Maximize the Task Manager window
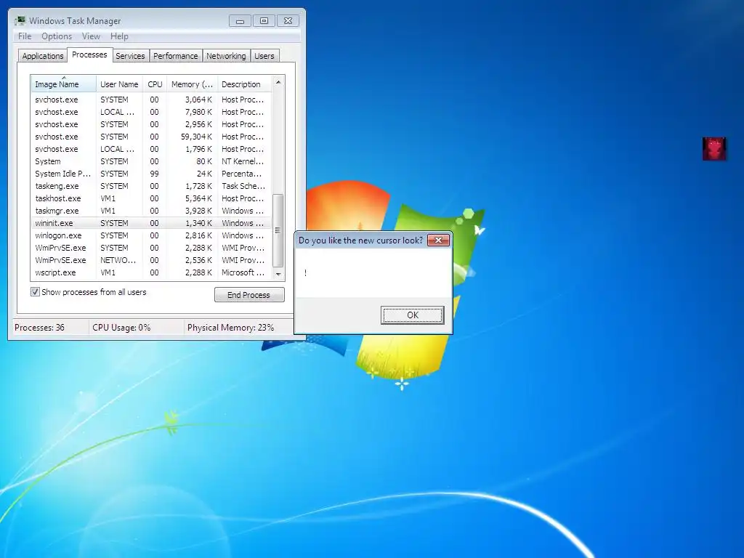The image size is (744, 558). click(x=264, y=21)
